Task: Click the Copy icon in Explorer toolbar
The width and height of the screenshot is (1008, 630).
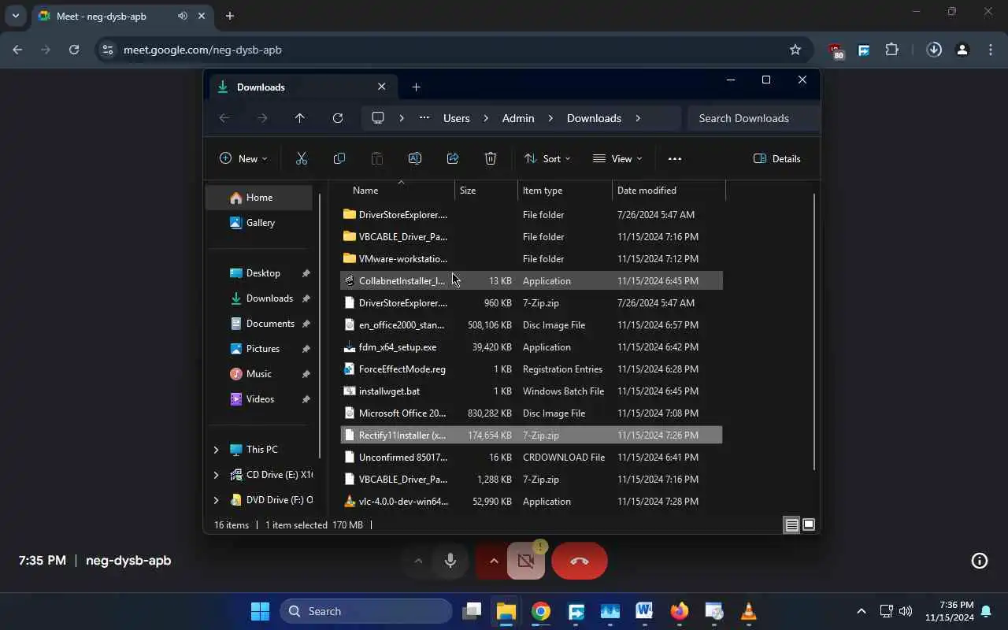Action: point(339,158)
